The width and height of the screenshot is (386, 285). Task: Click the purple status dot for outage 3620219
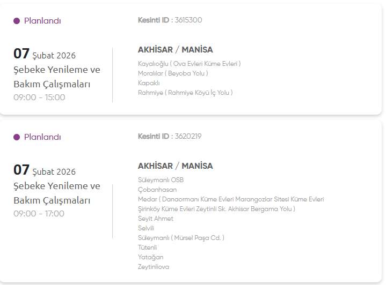(x=17, y=137)
